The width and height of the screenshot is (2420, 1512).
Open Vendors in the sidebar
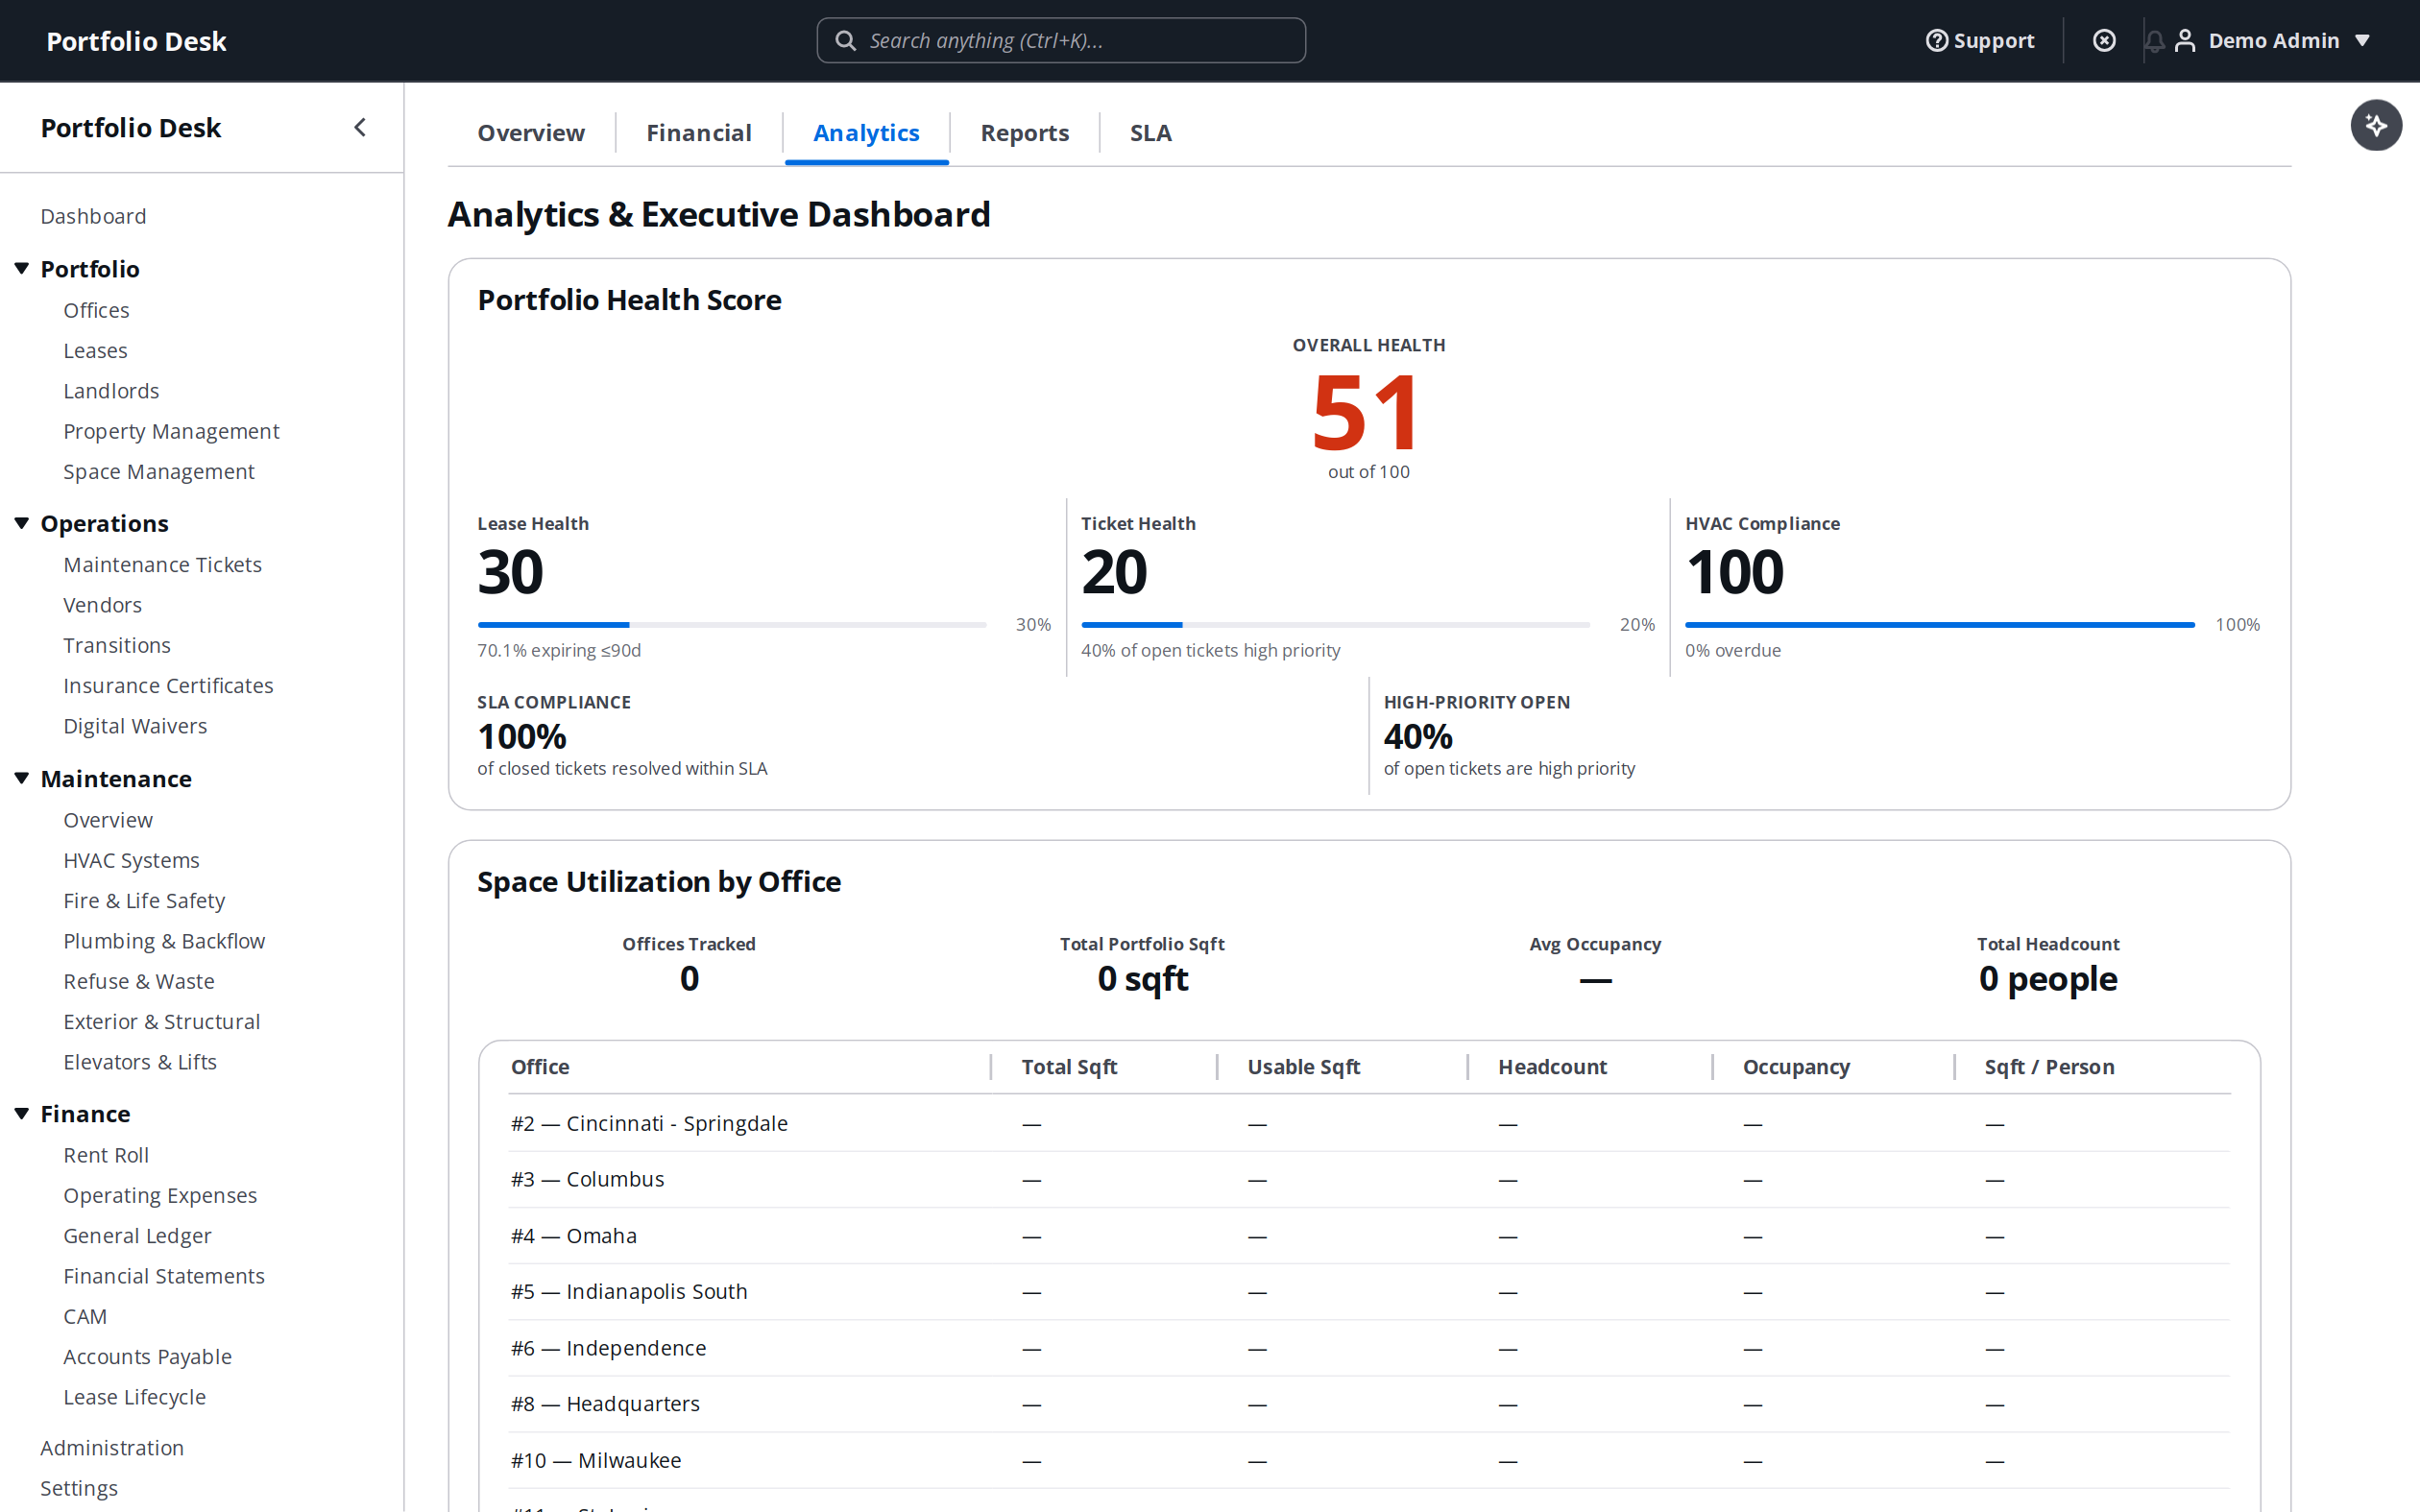(x=102, y=605)
